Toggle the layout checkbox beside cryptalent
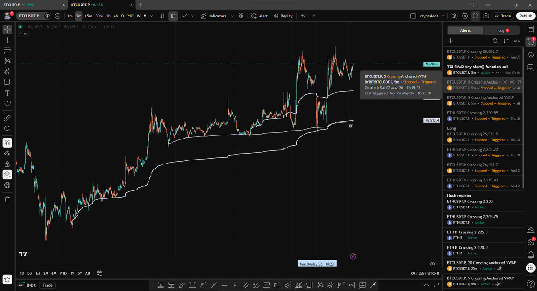 click(413, 16)
